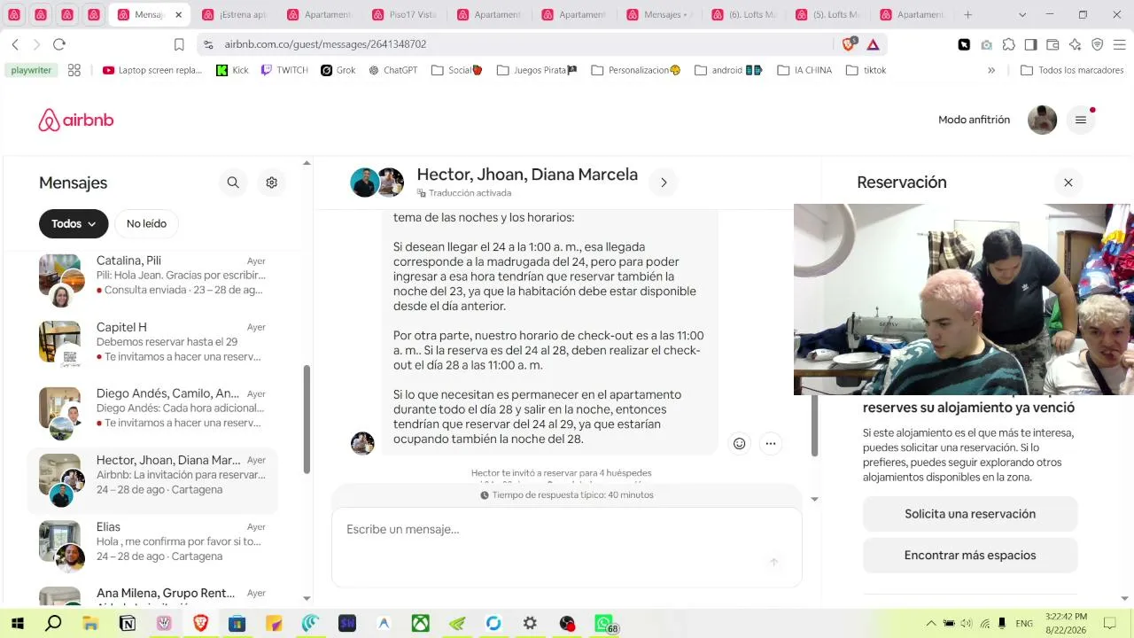Open the ChatGPT bookmark

(x=393, y=70)
